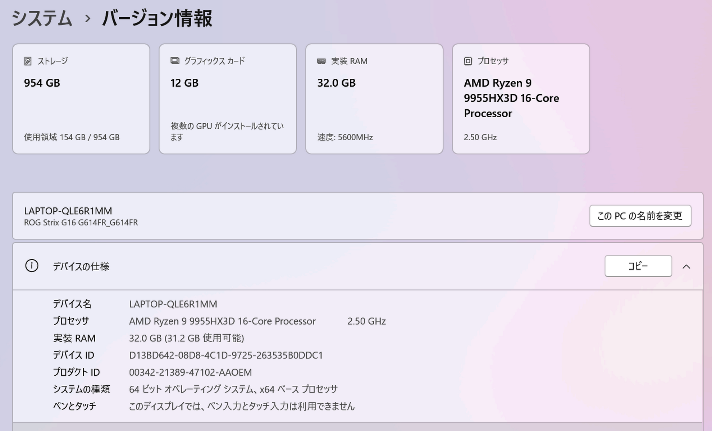Click the デバイスの仕様 header title
Image resolution: width=712 pixels, height=431 pixels.
tap(81, 266)
